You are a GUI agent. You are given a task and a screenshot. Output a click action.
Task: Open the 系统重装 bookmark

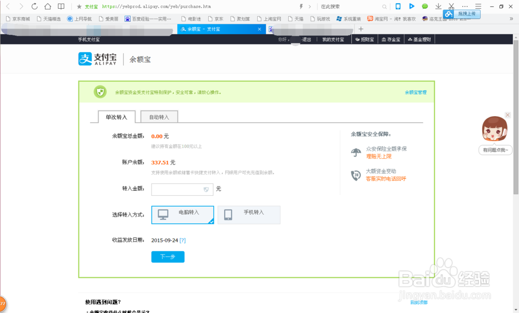pos(349,19)
